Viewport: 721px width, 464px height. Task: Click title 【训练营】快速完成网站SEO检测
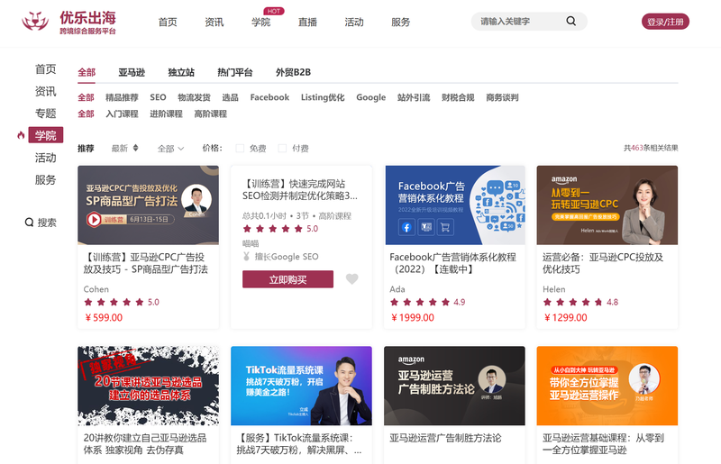tap(300, 190)
